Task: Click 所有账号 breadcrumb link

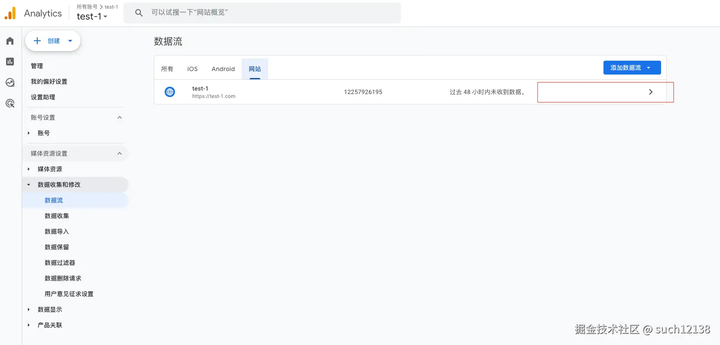Action: coord(87,7)
